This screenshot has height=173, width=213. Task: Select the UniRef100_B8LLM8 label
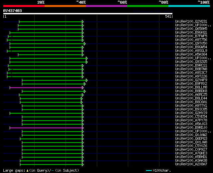point(191,87)
